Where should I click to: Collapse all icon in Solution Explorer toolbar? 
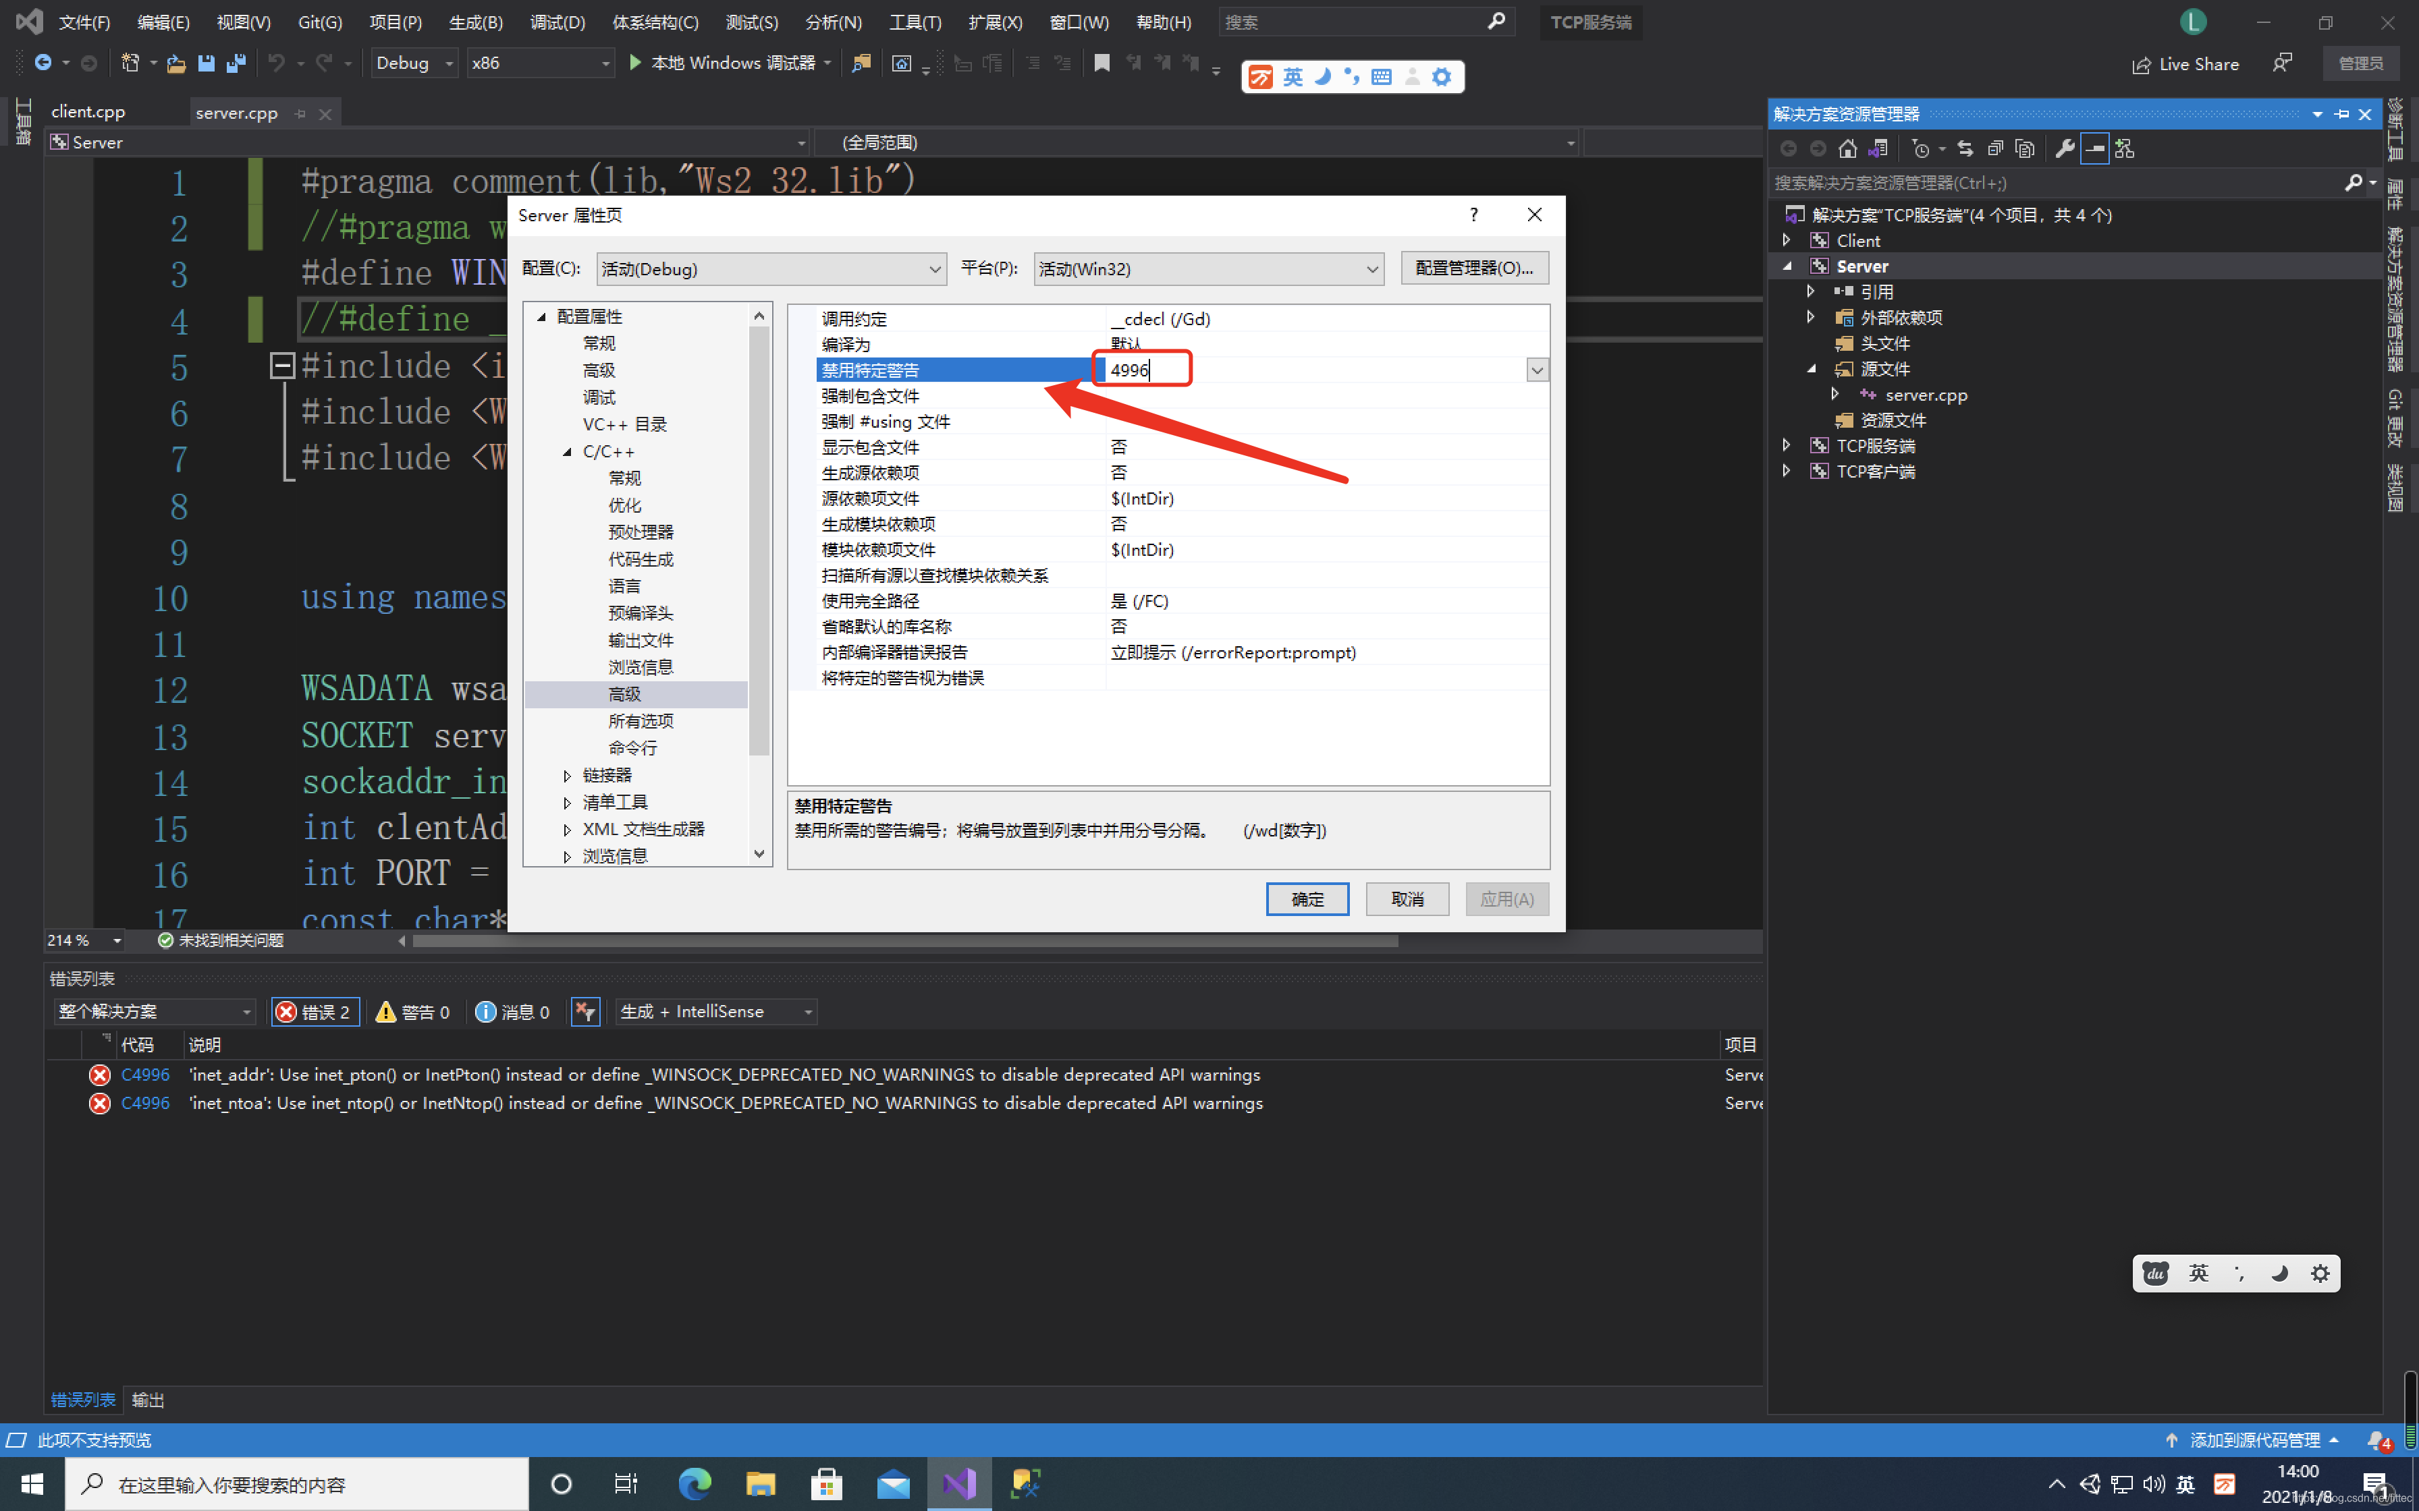pos(1995,149)
